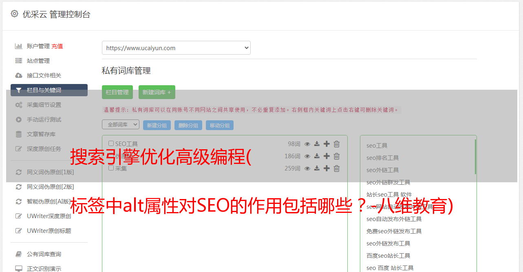Open the 全部词库 group dropdown
Image resolution: width=523 pixels, height=272 pixels.
click(x=121, y=124)
